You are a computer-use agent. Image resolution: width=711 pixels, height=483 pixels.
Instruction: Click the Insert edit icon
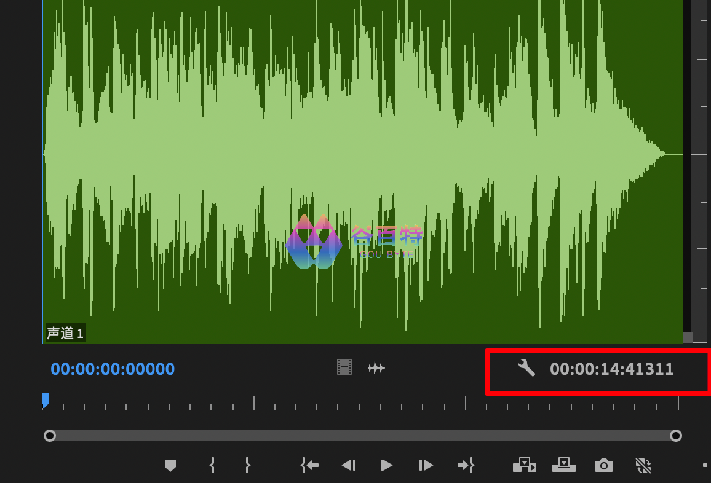524,465
